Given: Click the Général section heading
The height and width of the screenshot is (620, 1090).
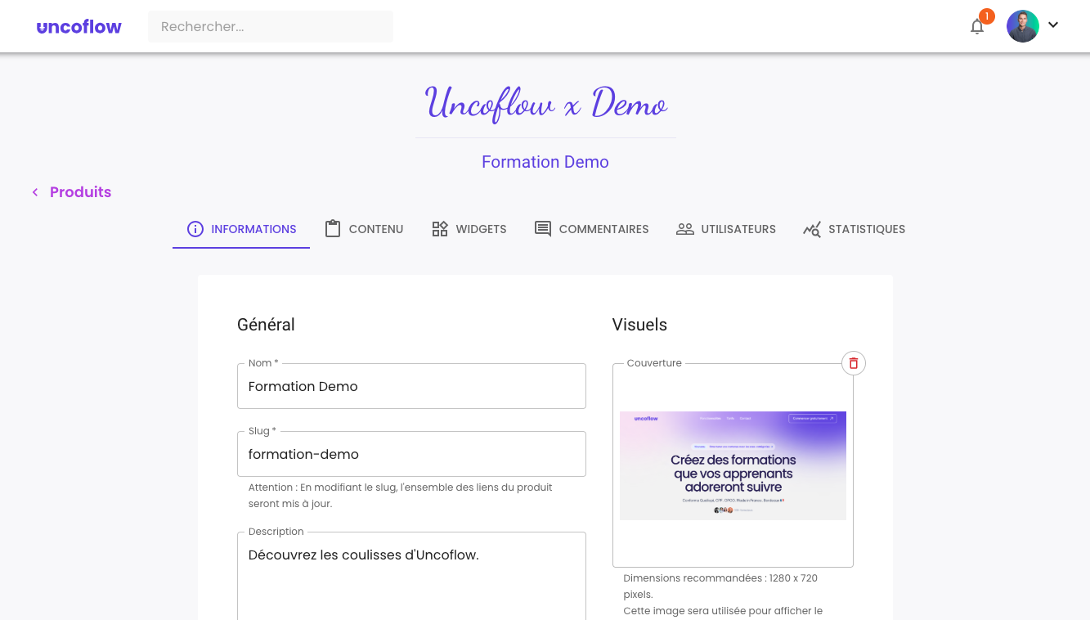Looking at the screenshot, I should click(x=266, y=325).
